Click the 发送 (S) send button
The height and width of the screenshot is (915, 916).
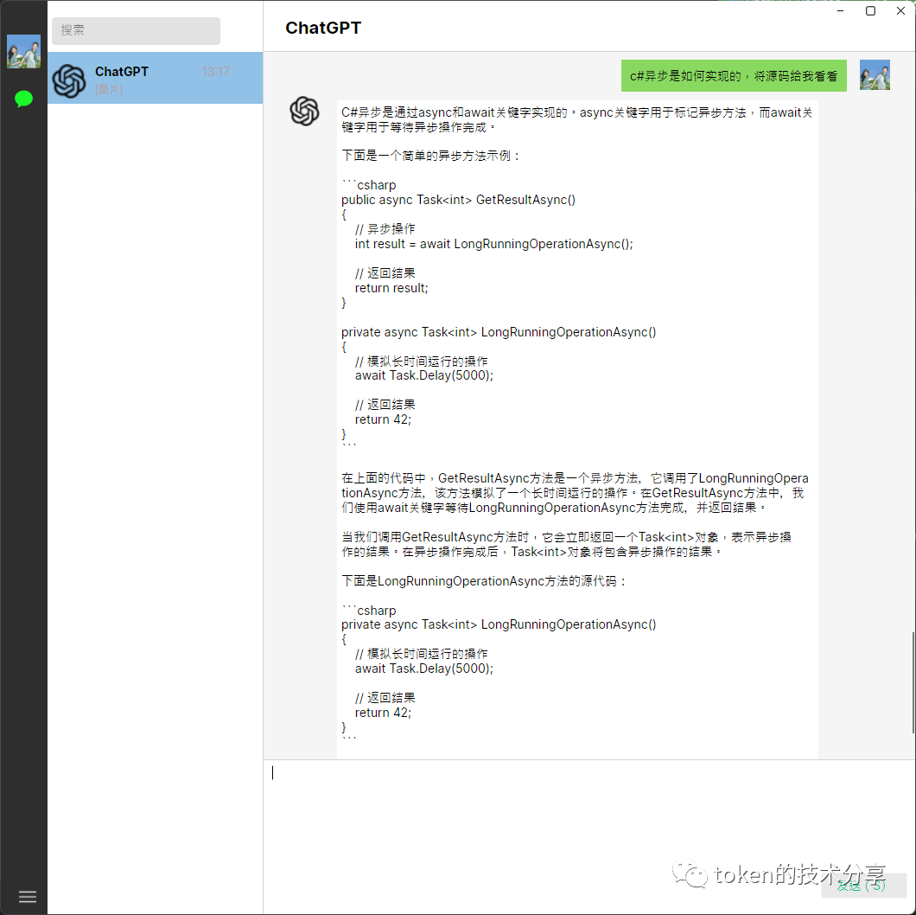pos(862,886)
